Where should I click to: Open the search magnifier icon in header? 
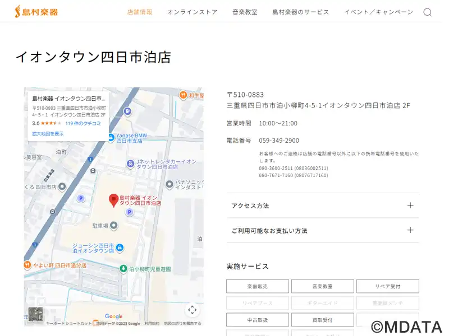click(x=427, y=12)
